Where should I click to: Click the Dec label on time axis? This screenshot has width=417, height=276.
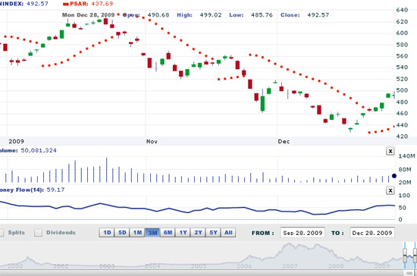click(284, 142)
